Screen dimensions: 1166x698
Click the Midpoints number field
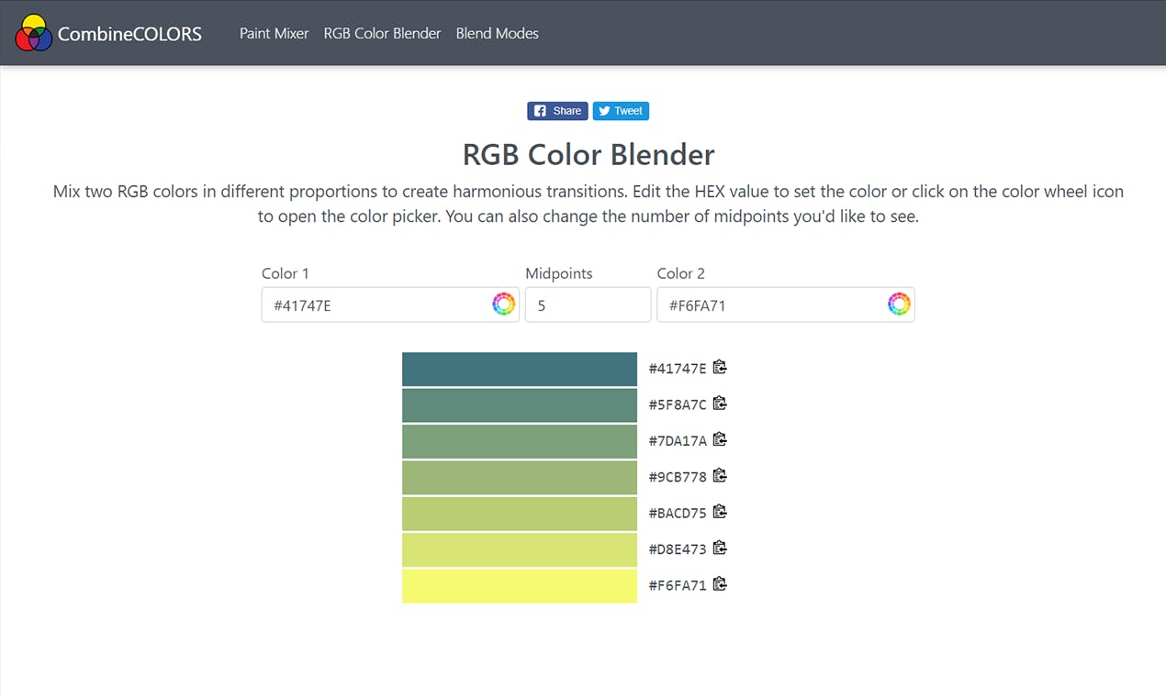[588, 305]
